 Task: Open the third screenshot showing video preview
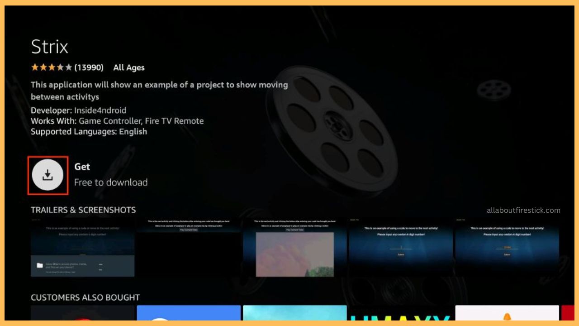[294, 248]
